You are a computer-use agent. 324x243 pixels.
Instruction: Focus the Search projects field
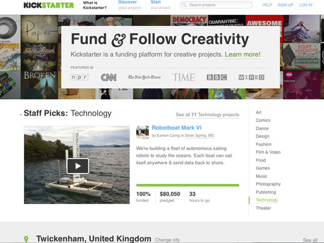216,5
